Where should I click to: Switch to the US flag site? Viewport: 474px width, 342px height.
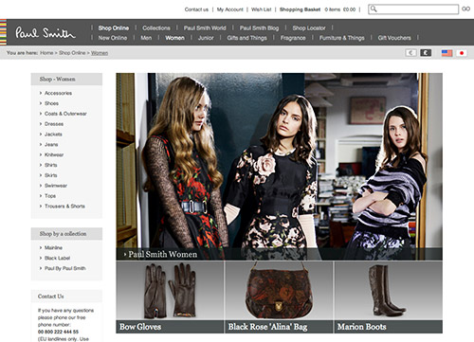447,53
